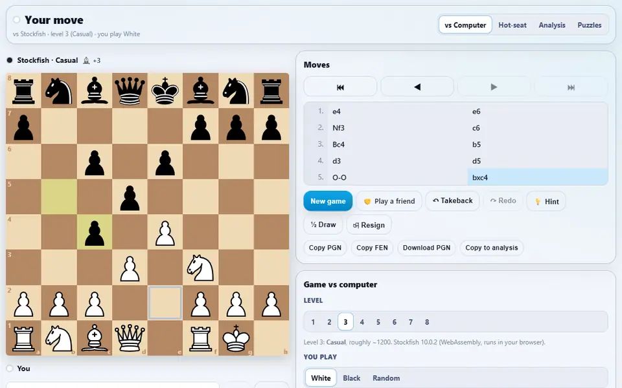Image resolution: width=622 pixels, height=388 pixels.
Task: Select the white queen on d1
Action: [x=130, y=338]
